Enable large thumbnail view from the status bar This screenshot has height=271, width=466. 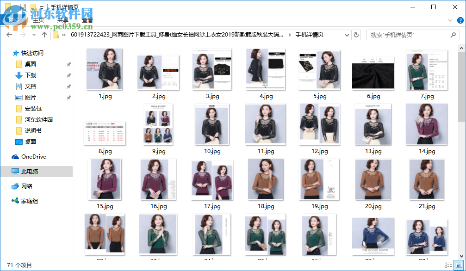(459, 265)
